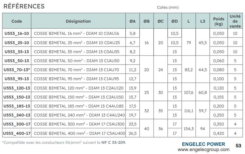Click the Code column header
Image resolution: width=245 pixels, height=154 pixels.
point(17,21)
